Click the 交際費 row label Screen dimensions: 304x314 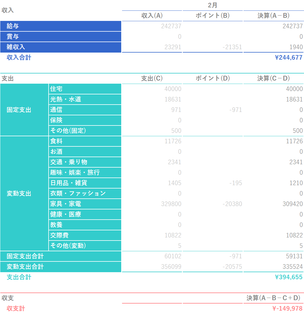click(59, 235)
